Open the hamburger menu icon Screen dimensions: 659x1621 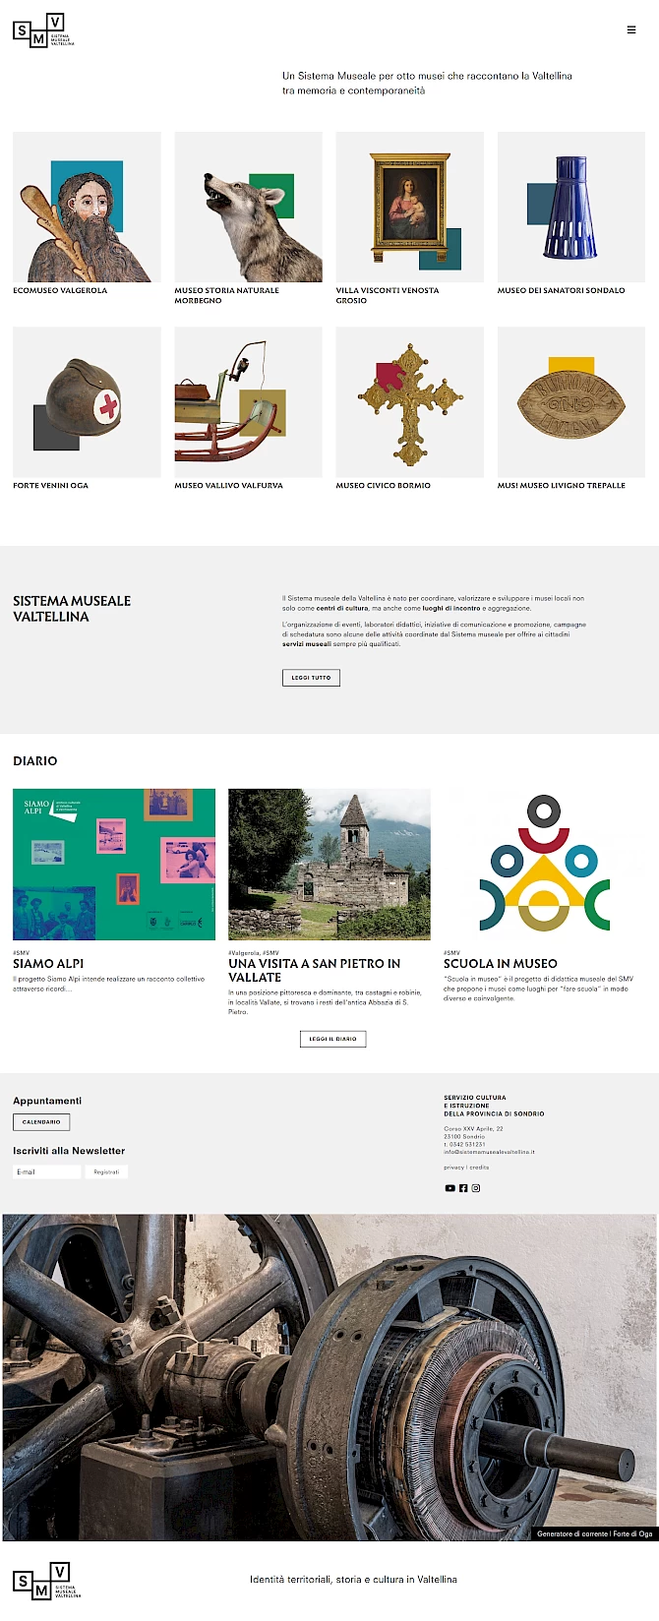pos(631,30)
